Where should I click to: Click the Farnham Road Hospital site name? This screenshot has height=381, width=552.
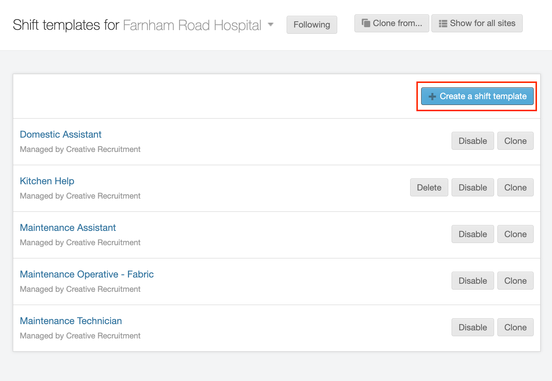(192, 25)
